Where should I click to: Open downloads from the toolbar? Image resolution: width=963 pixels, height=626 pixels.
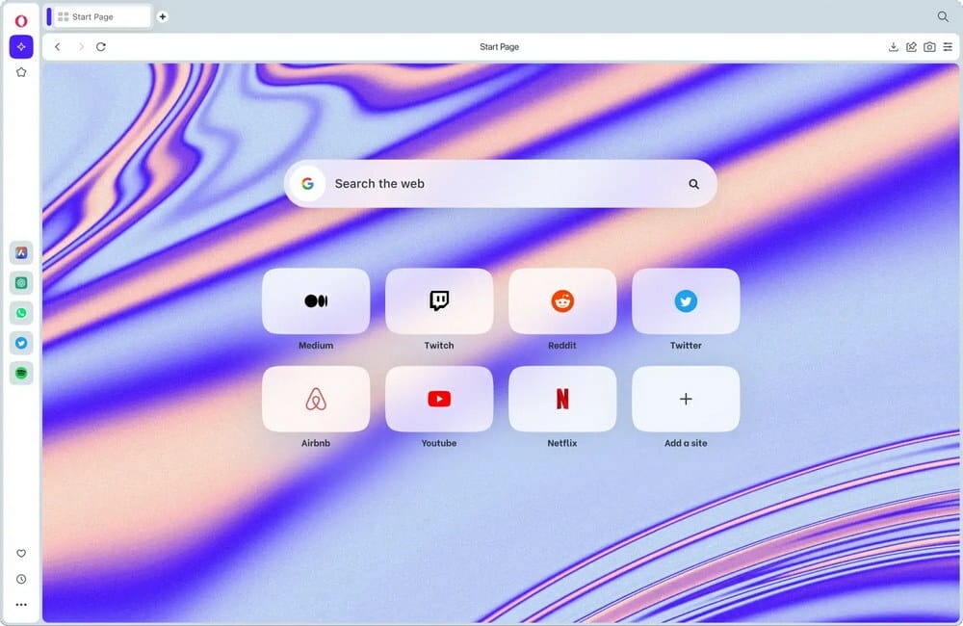click(894, 46)
